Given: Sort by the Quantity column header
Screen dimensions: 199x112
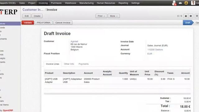Looking at the screenshot, I should pos(123,73).
